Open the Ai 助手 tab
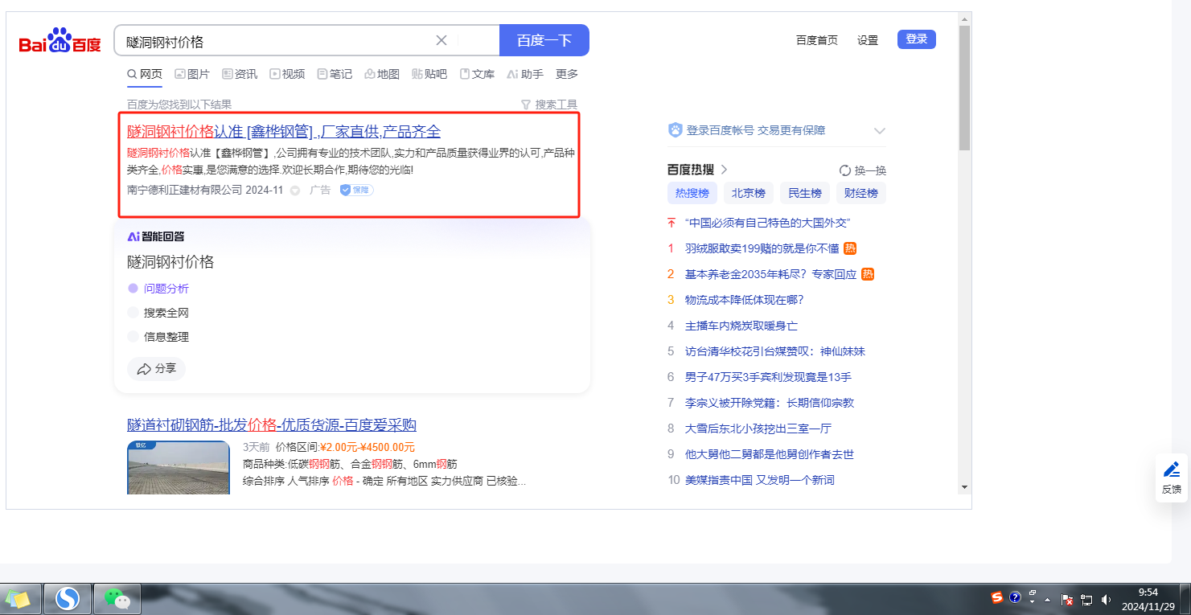 pos(525,74)
